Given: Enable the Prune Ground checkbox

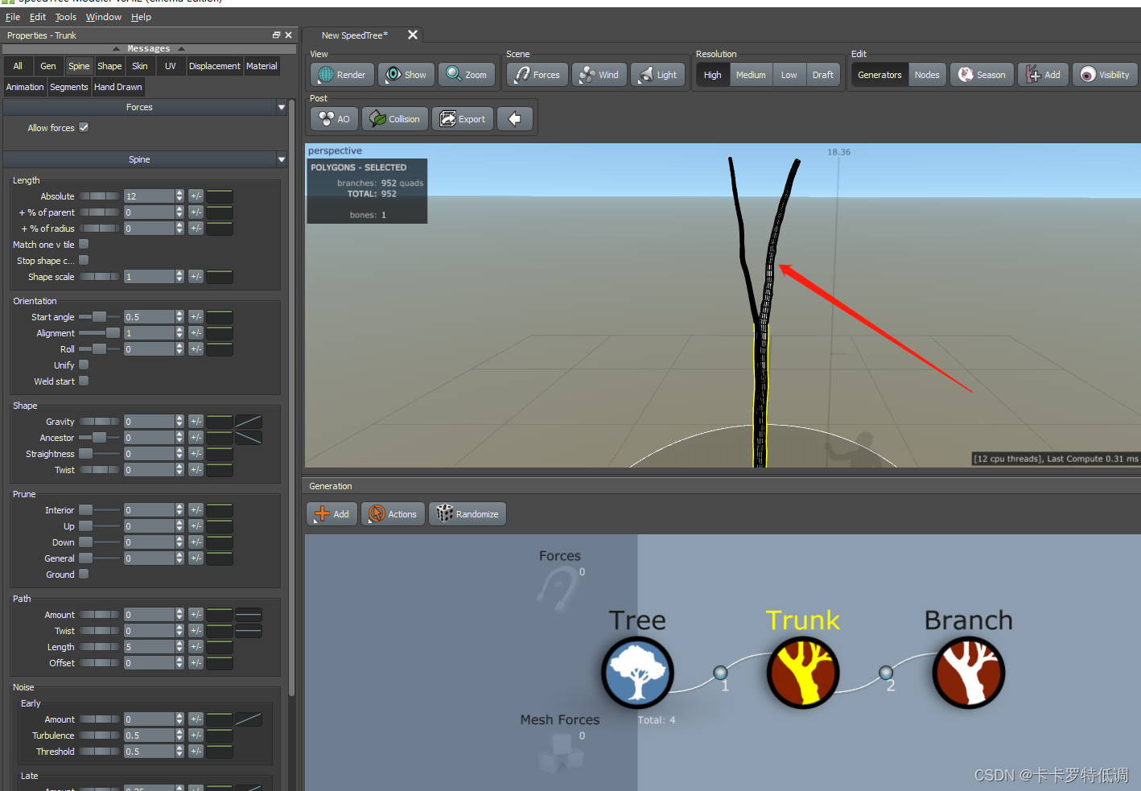Looking at the screenshot, I should coord(84,574).
